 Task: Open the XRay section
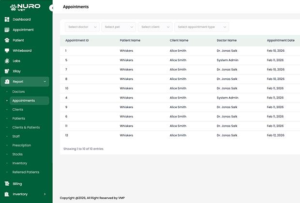coord(16,71)
